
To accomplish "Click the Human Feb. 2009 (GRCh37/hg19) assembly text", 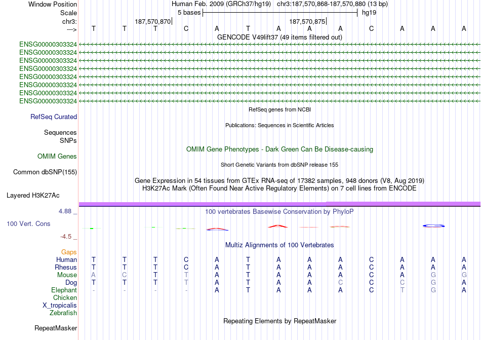I will [221, 4].
